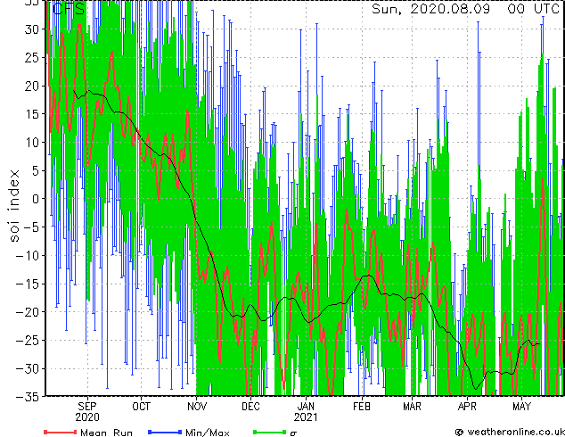Screen dimensions: 565x437
Task: Click the y-axis value -30
Action: [28, 368]
